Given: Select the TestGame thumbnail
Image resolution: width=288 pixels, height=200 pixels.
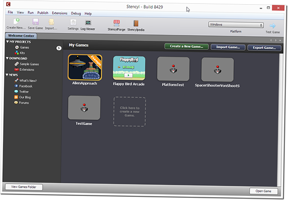Looking at the screenshot, I should tap(84, 108).
